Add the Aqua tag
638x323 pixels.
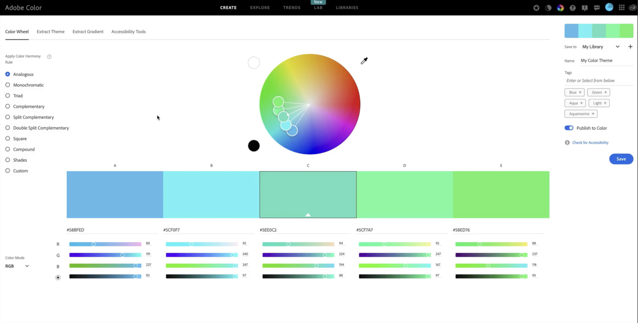575,103
